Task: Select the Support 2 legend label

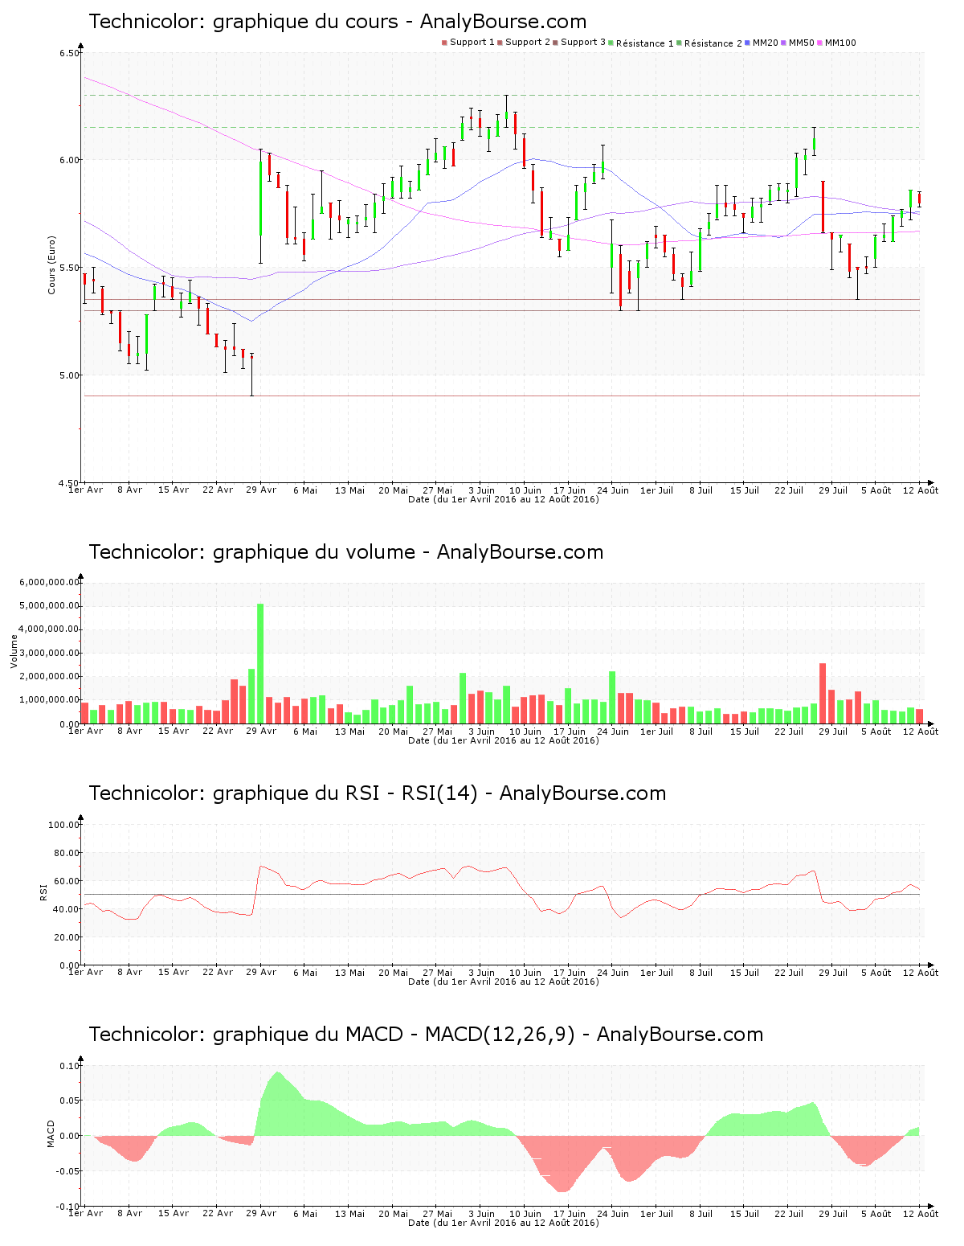Action: (528, 43)
